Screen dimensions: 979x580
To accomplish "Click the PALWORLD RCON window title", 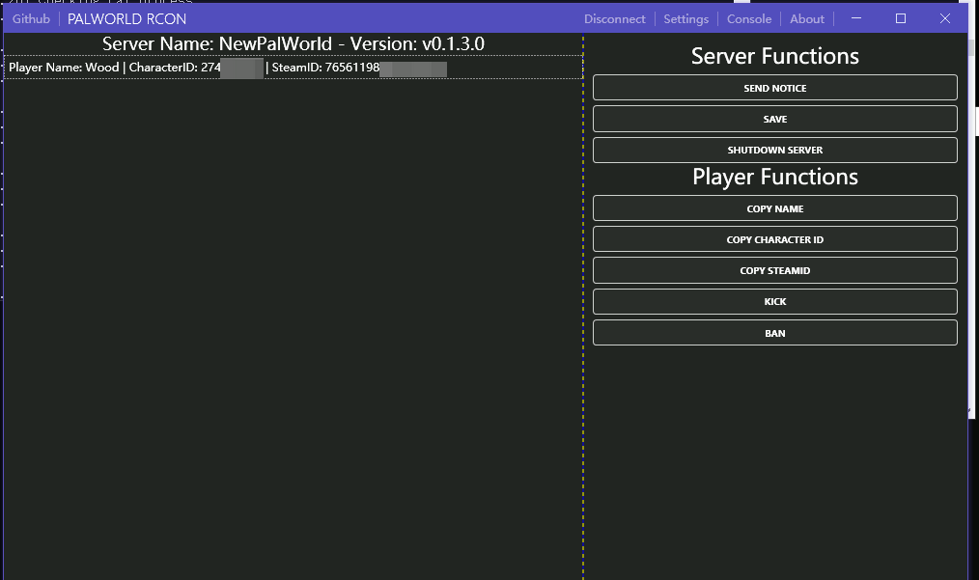I will click(x=126, y=18).
